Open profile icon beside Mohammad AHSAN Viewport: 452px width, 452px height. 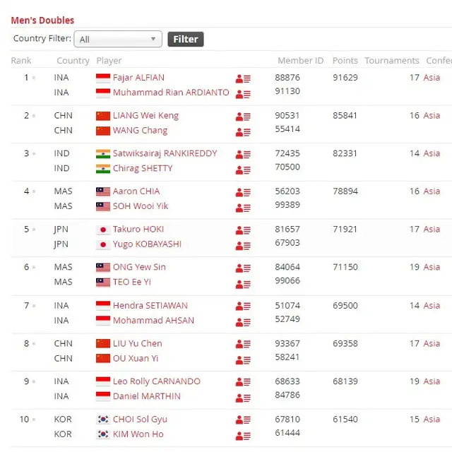coord(243,322)
